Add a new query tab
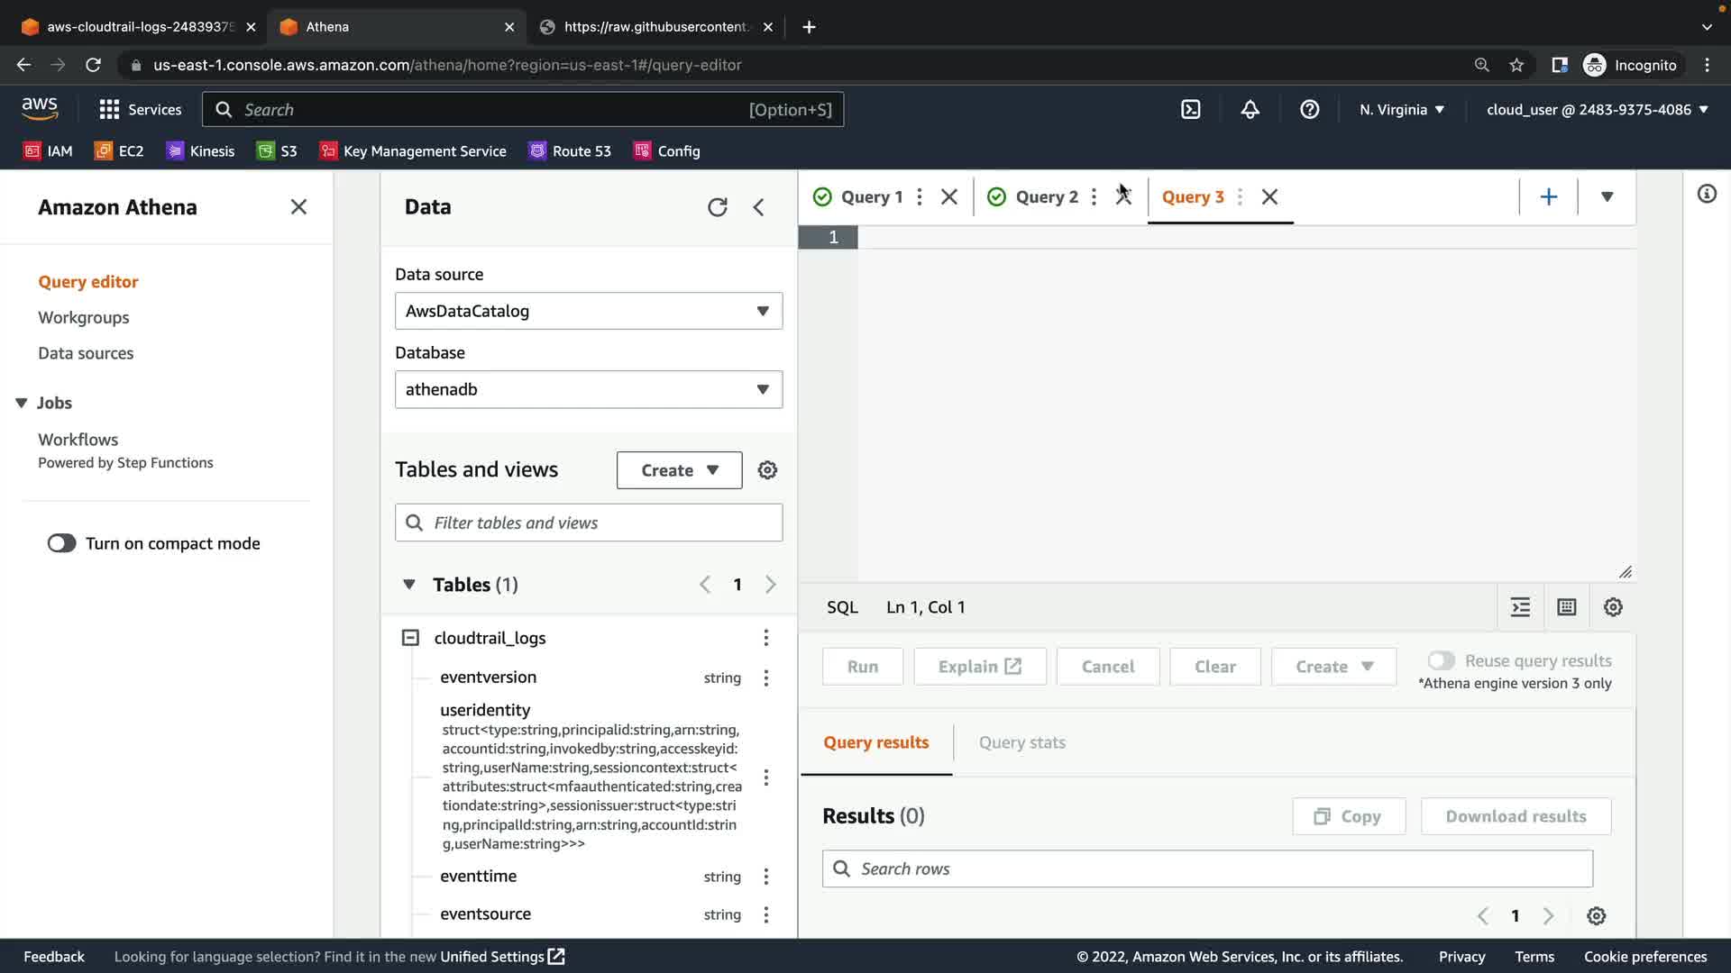Image resolution: width=1731 pixels, height=973 pixels. click(1548, 196)
